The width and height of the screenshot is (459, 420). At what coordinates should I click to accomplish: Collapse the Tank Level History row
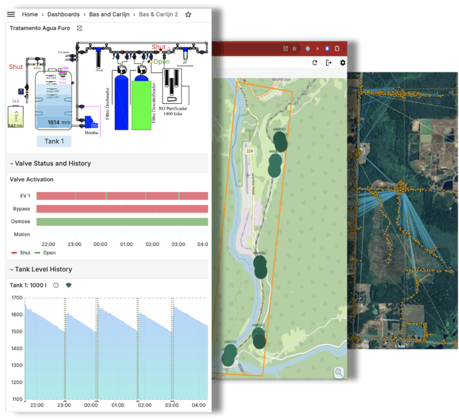[41, 269]
